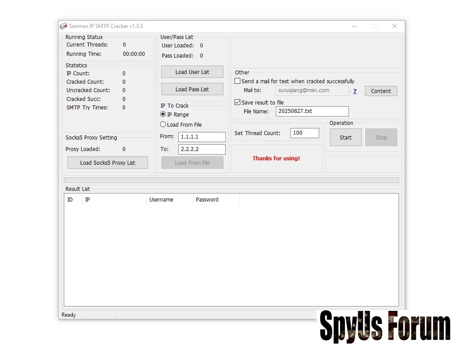
Task: Open the Load Socks5 Proxy List dialog
Action: tap(107, 163)
